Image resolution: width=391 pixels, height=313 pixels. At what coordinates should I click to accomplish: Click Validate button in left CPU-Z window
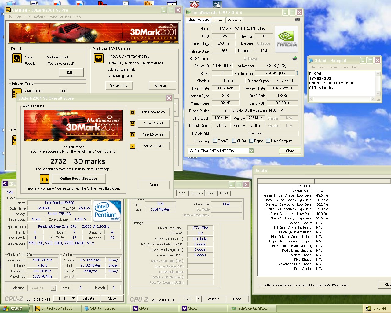[88, 298]
